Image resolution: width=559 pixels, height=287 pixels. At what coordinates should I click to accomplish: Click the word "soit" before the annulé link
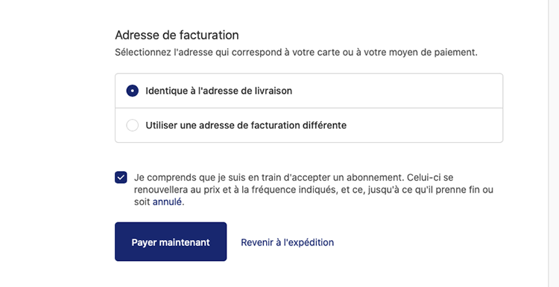click(x=142, y=202)
